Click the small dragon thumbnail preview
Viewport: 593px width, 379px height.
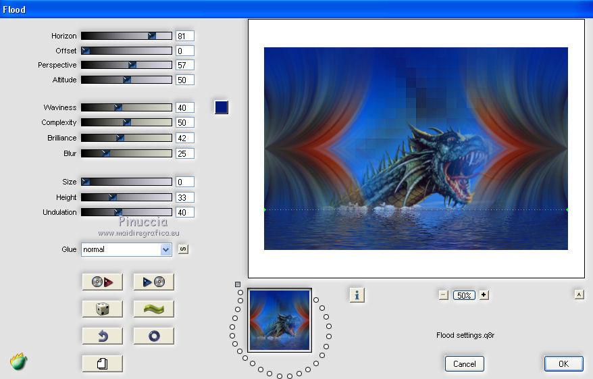point(280,320)
